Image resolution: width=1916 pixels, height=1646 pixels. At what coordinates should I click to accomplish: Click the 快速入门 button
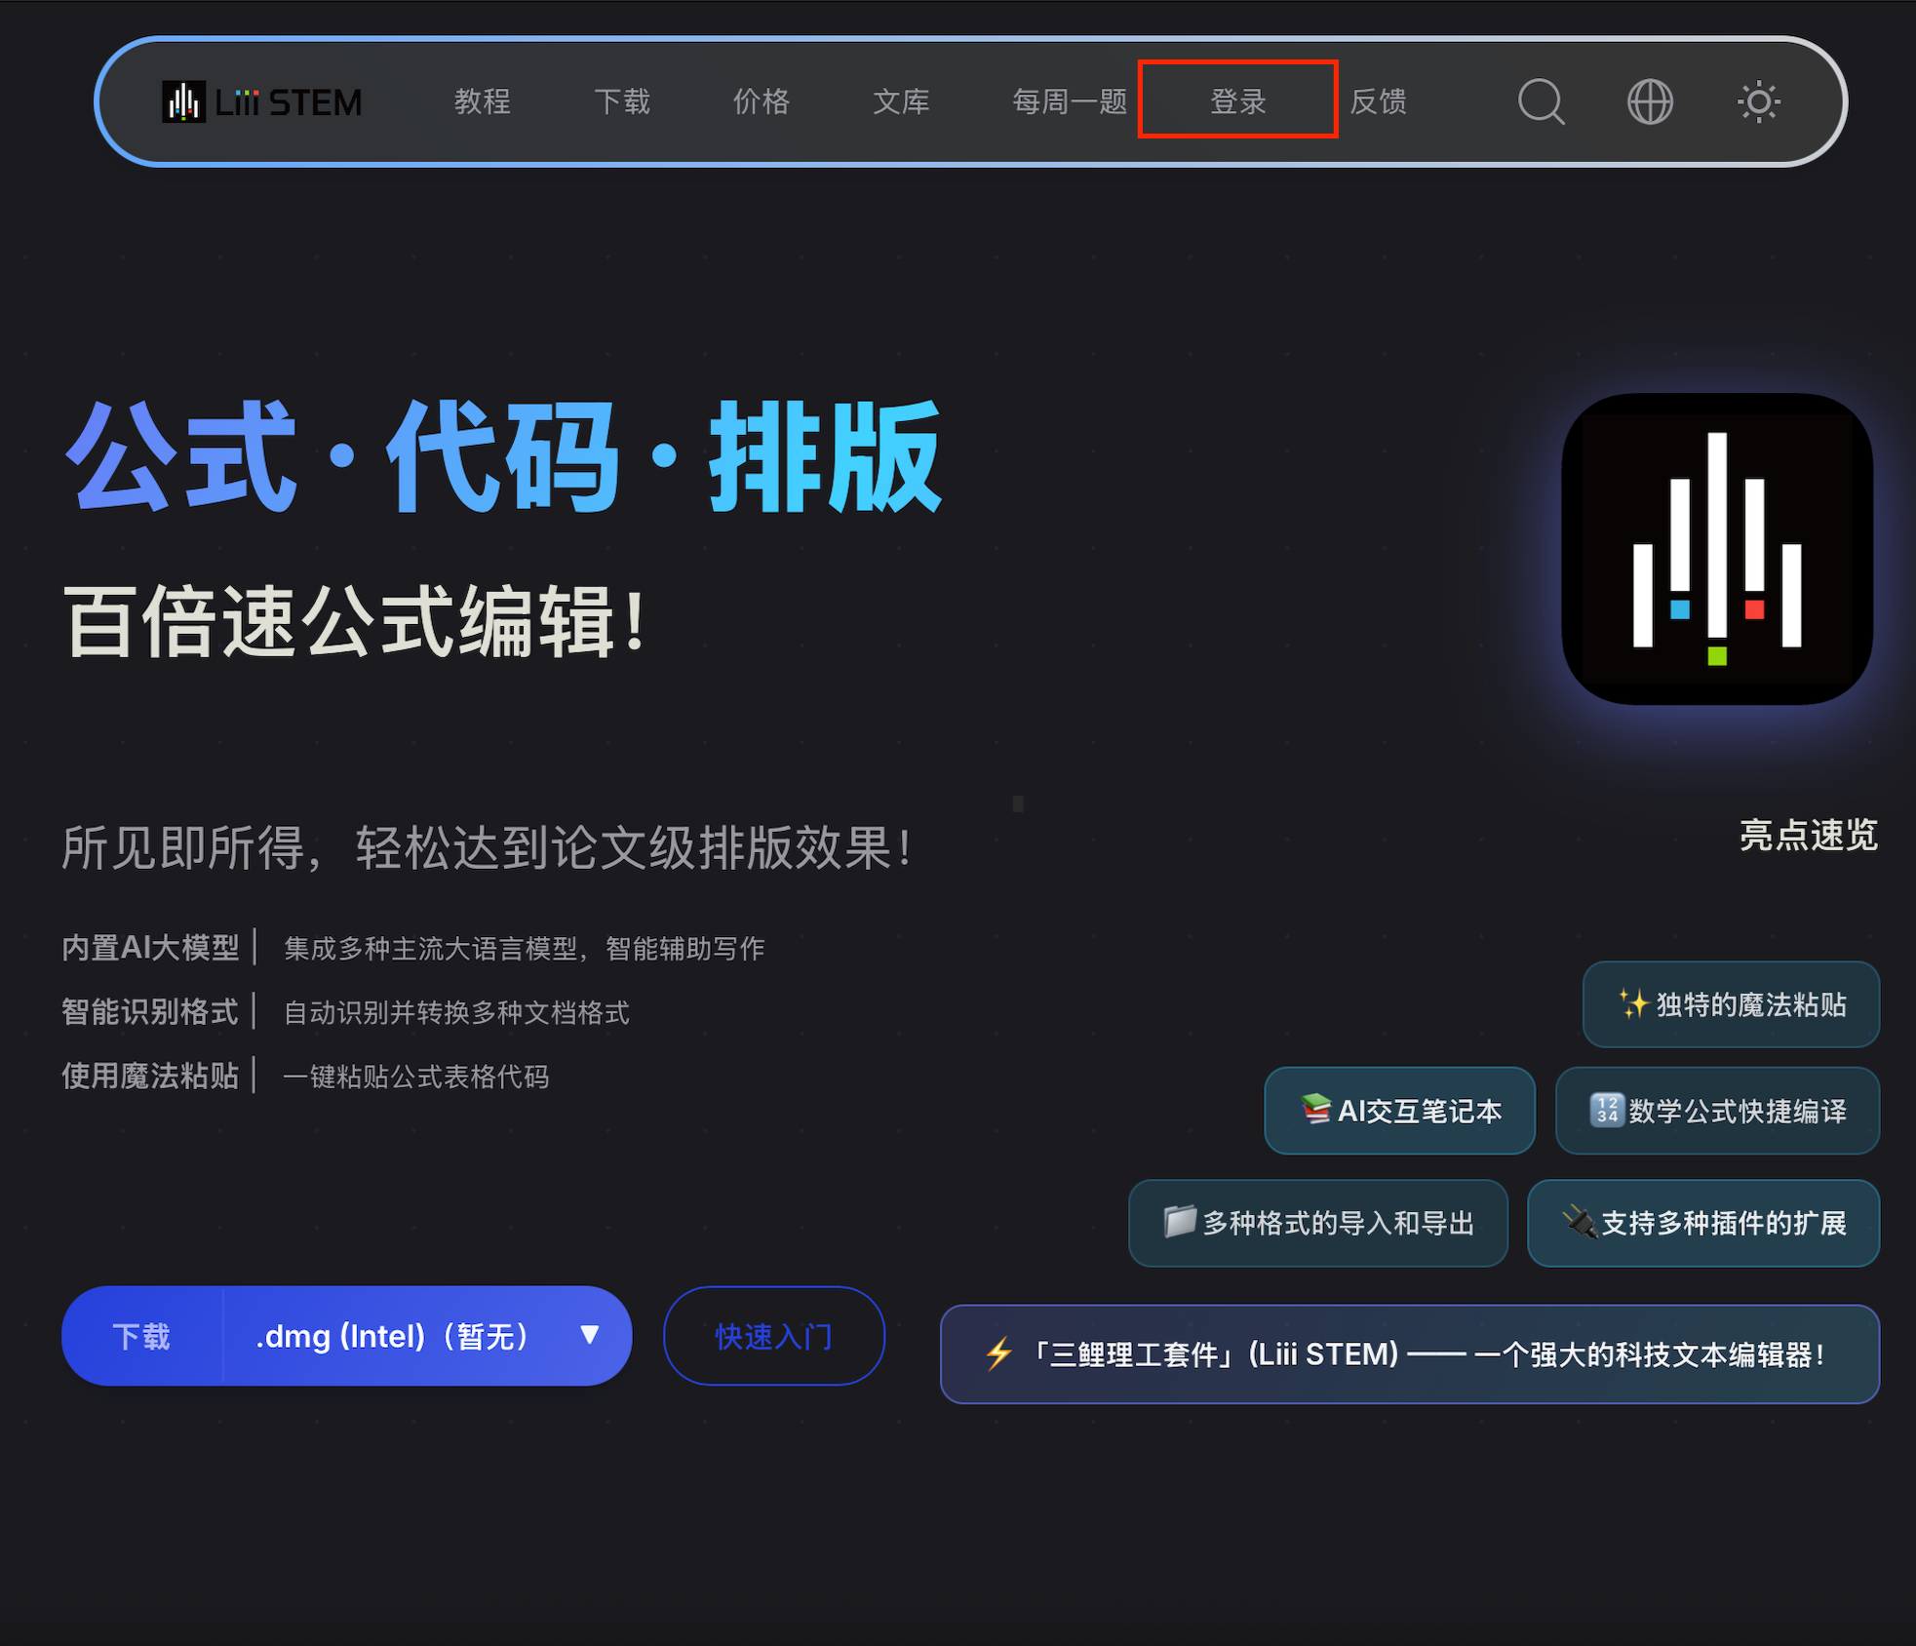coord(773,1336)
